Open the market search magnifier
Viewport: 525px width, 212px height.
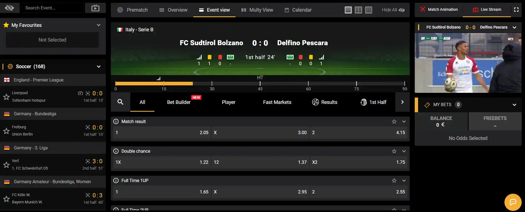tap(120, 102)
